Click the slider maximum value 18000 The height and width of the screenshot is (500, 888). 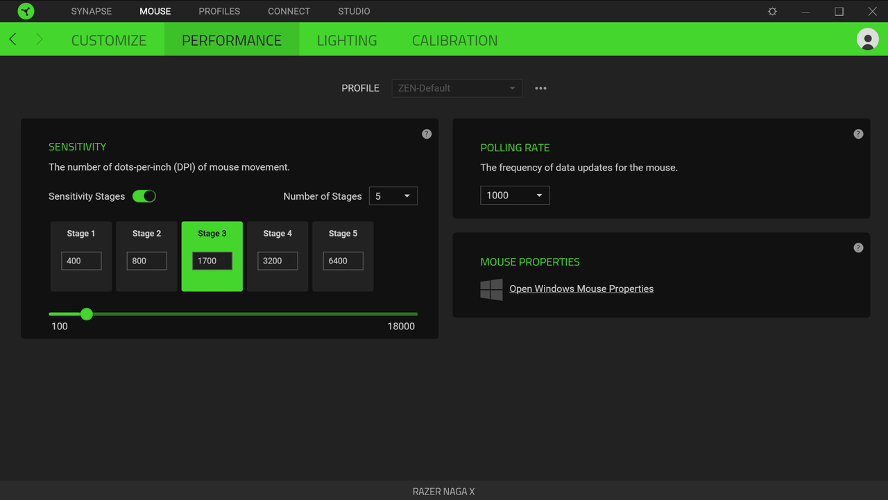401,326
